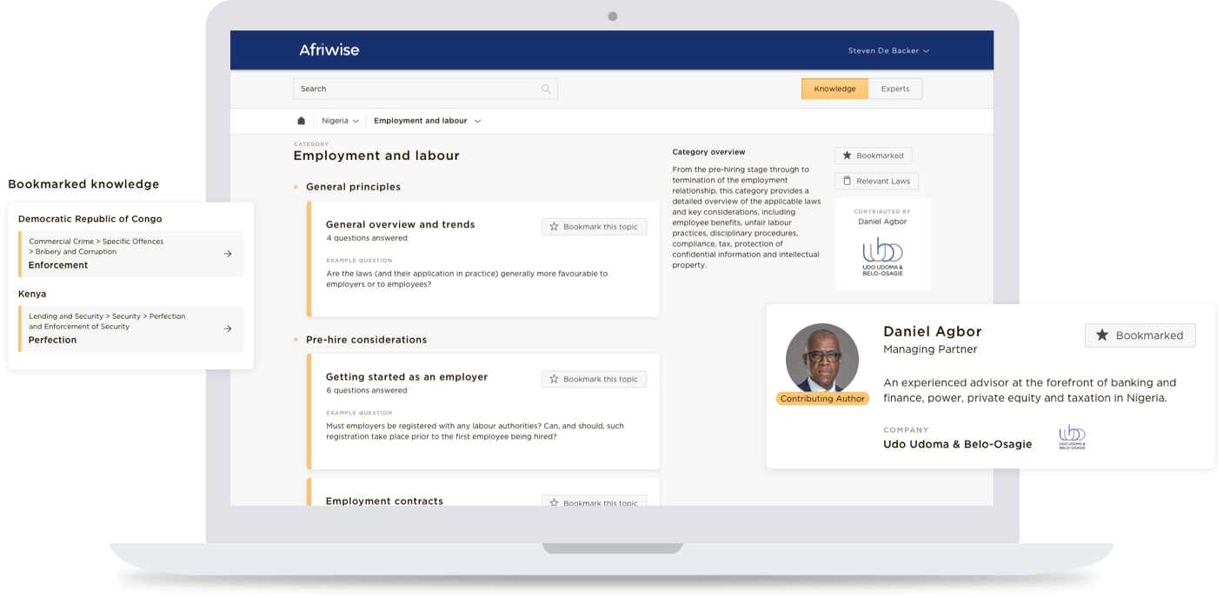Open the Perfection bookmarked item
1223x598 pixels.
(x=130, y=329)
